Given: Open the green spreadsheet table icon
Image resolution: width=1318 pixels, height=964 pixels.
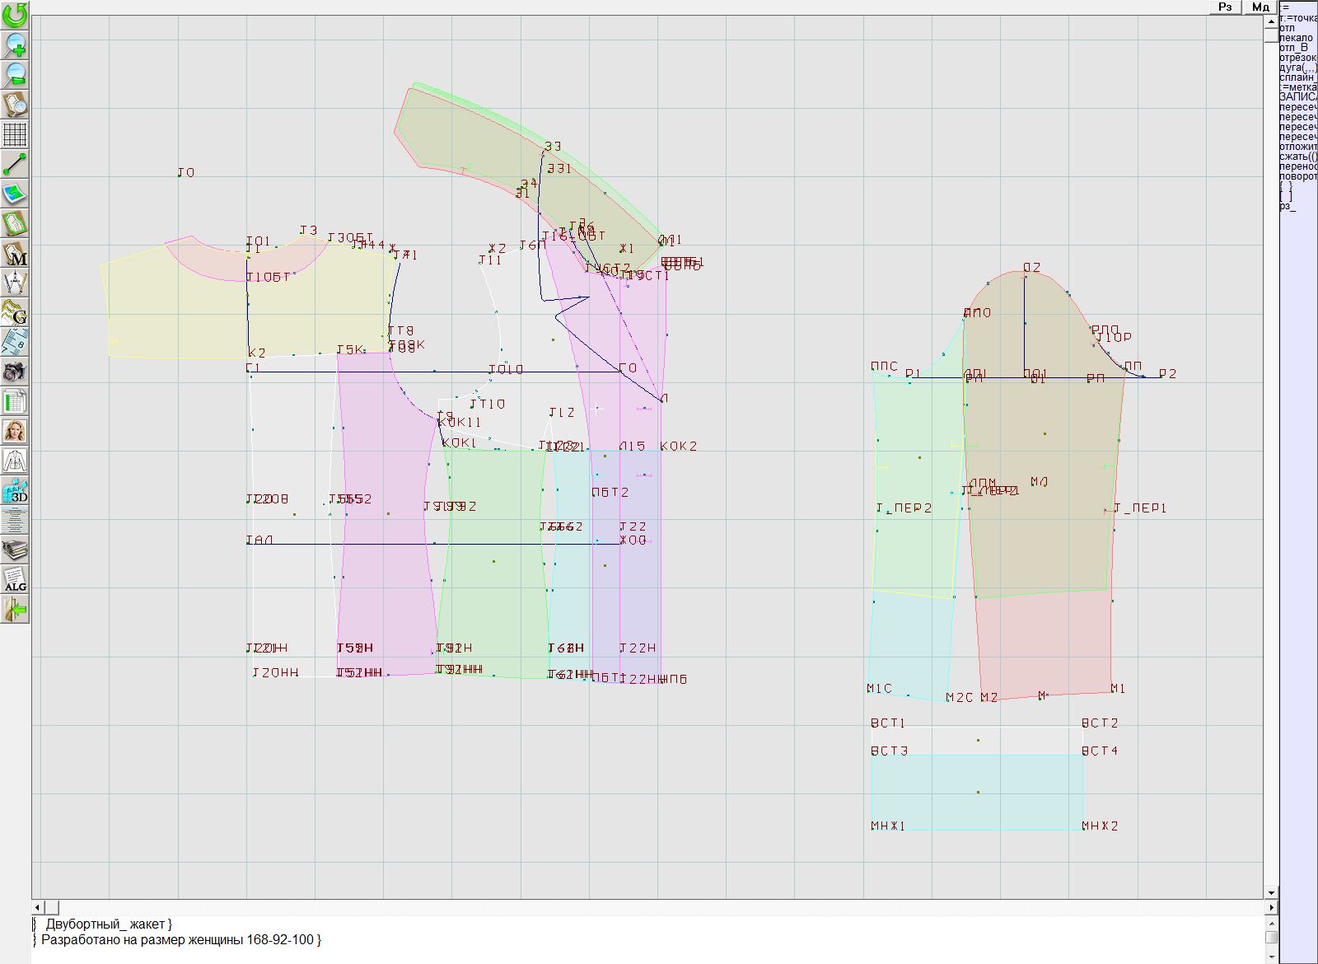Looking at the screenshot, I should click(15, 402).
